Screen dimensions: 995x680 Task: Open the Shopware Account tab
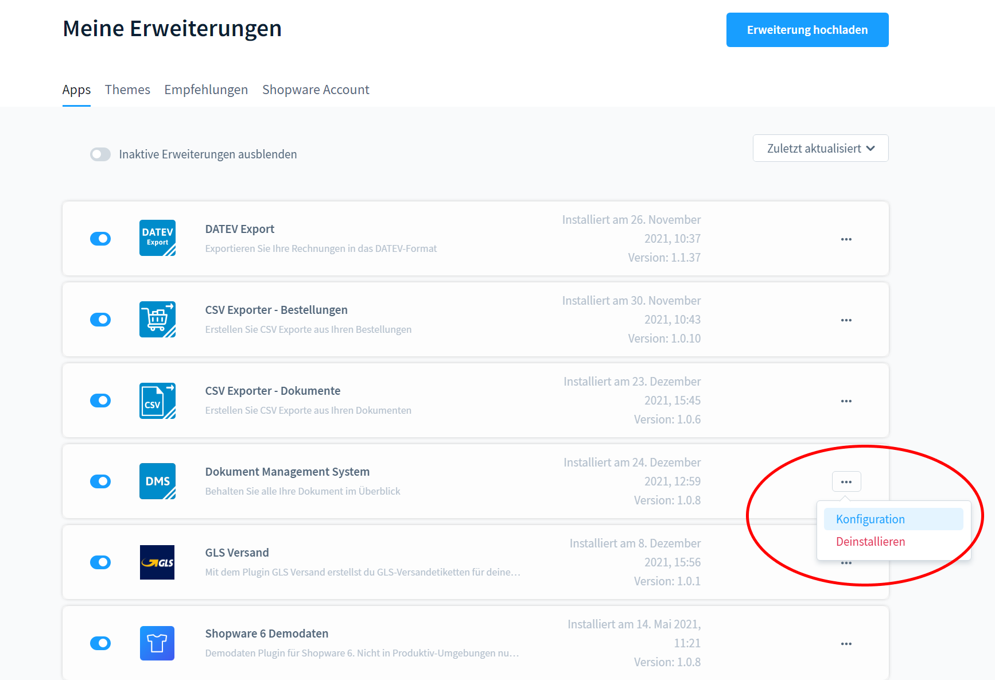coord(316,90)
